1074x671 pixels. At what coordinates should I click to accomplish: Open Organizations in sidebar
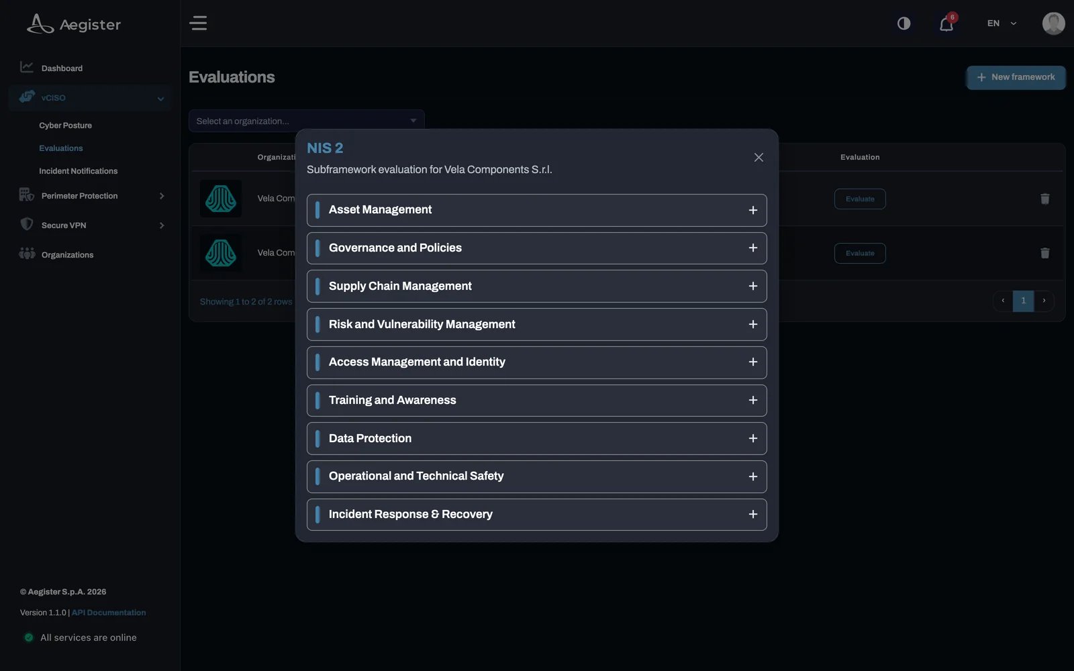(x=67, y=255)
